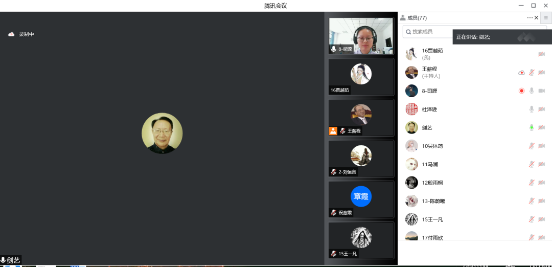
Task: Open the three-dots menu in members panel
Action: [x=530, y=18]
